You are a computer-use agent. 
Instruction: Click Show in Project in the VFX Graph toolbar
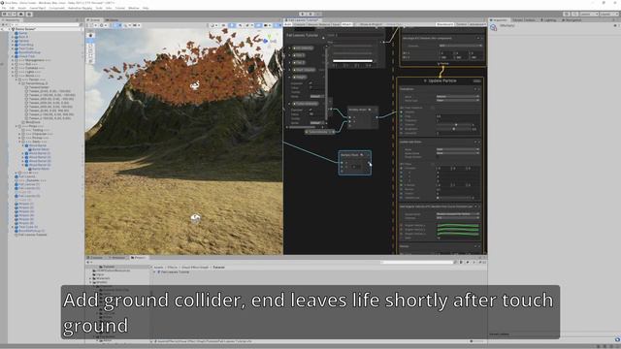click(371, 24)
